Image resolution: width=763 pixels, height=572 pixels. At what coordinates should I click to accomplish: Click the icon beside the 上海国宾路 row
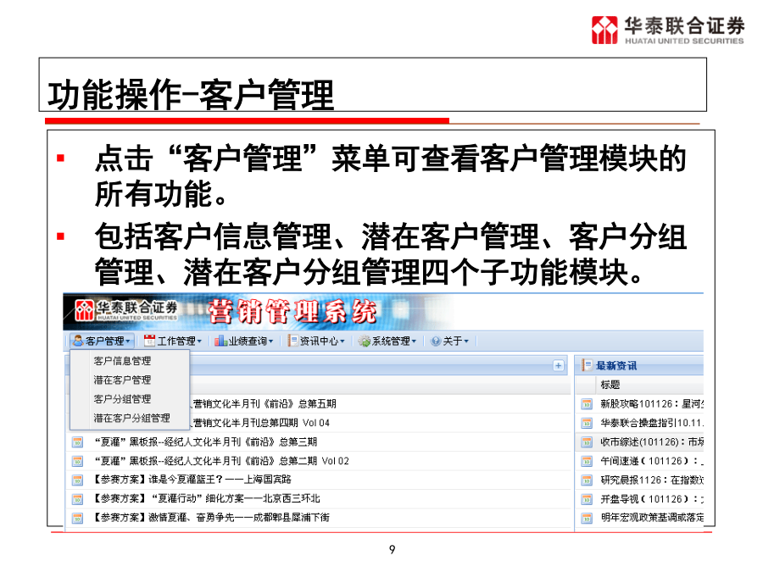[x=77, y=480]
